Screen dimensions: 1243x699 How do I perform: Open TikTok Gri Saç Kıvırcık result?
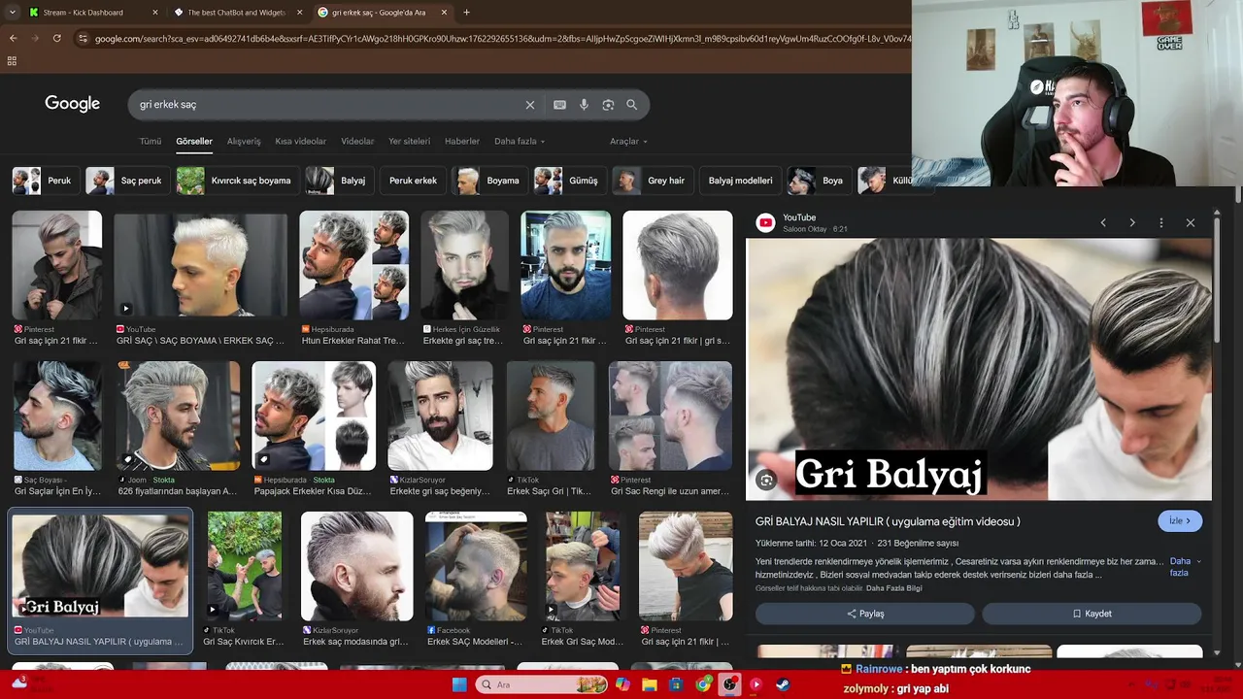[245, 566]
